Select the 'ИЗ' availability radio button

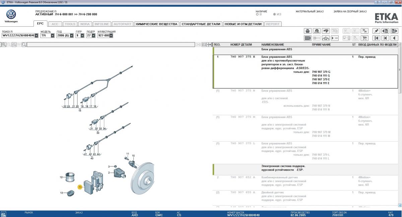pyautogui.click(x=275, y=14)
